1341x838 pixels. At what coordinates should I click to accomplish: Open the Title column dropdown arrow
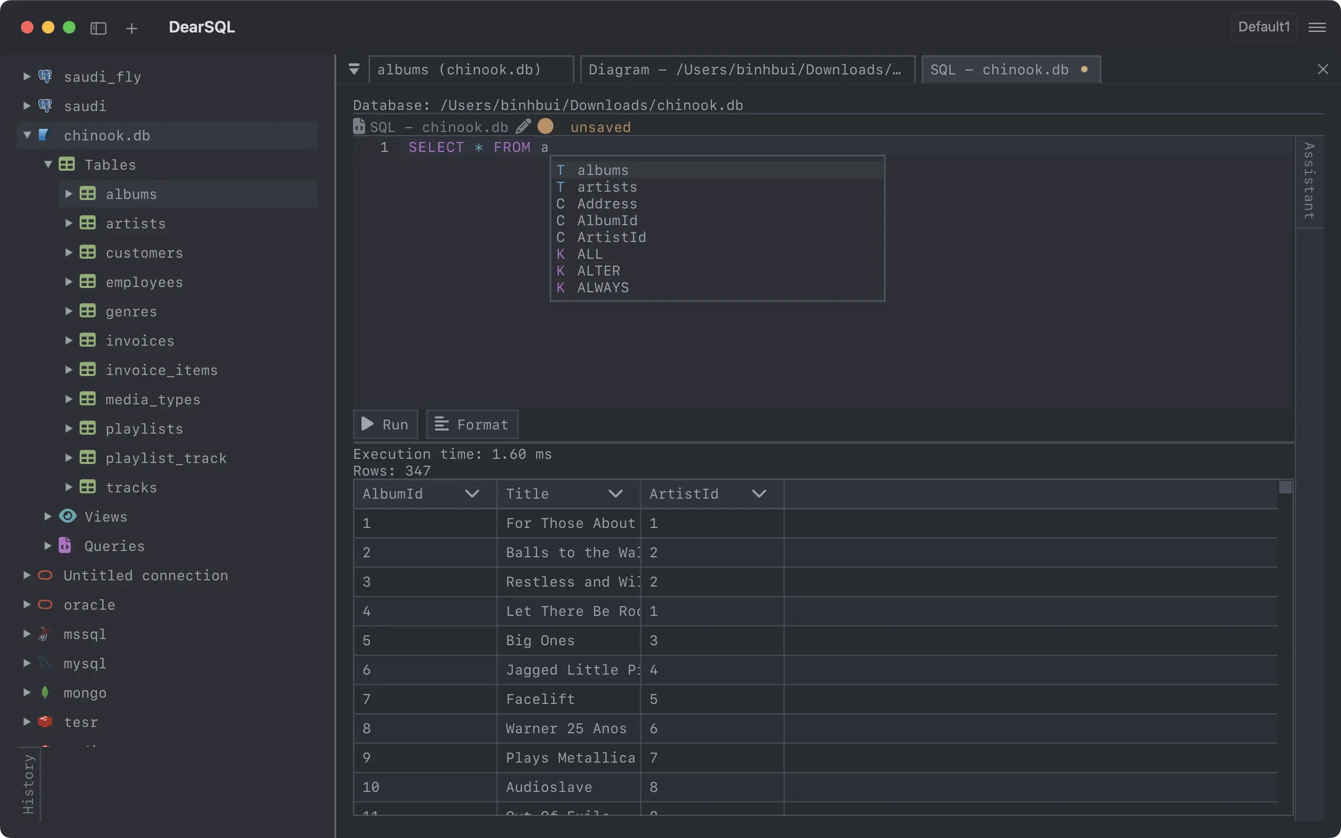(x=615, y=494)
